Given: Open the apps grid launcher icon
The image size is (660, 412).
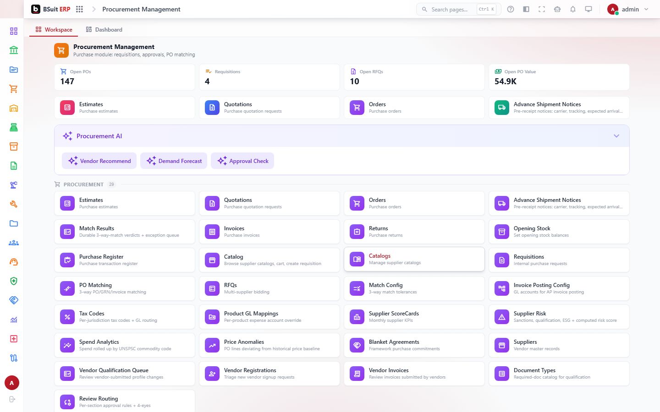Looking at the screenshot, I should [x=79, y=9].
